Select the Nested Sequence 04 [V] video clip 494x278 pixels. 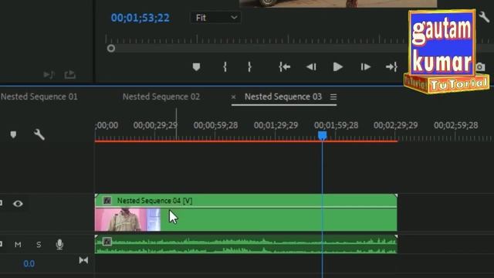tap(245, 213)
